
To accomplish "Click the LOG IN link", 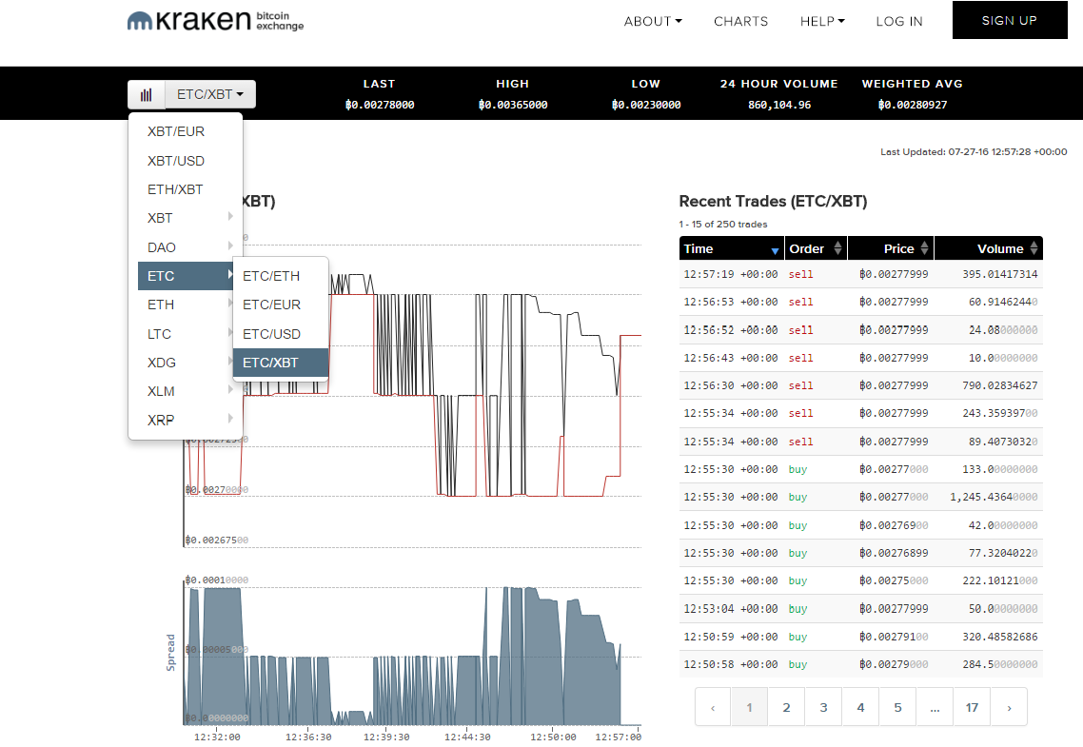I will 899,21.
